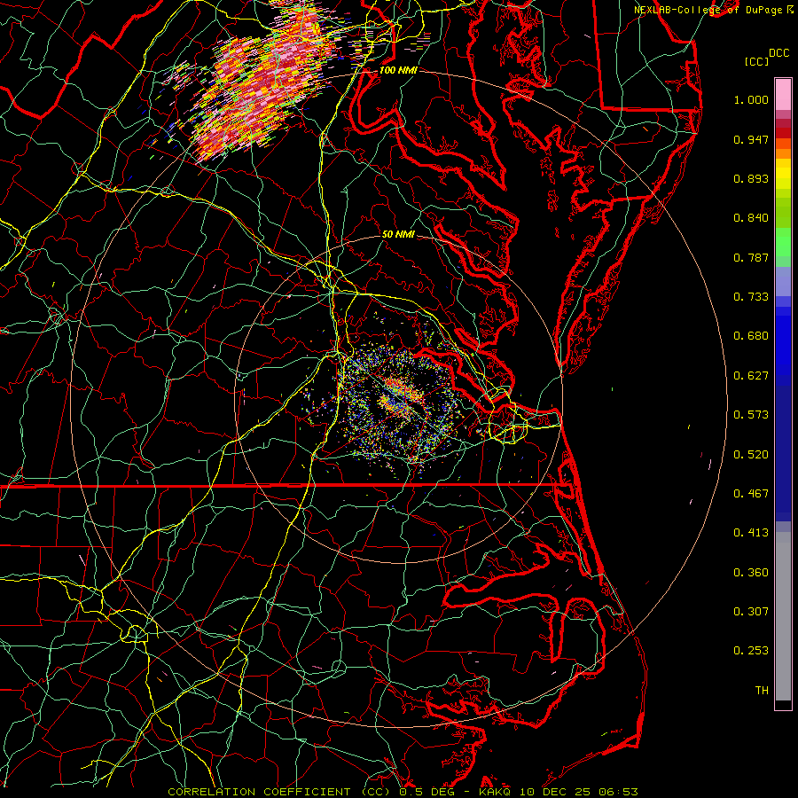
Task: Click the CORRELATION COEFFICIENT (CC) caption text
Action: pos(278,792)
